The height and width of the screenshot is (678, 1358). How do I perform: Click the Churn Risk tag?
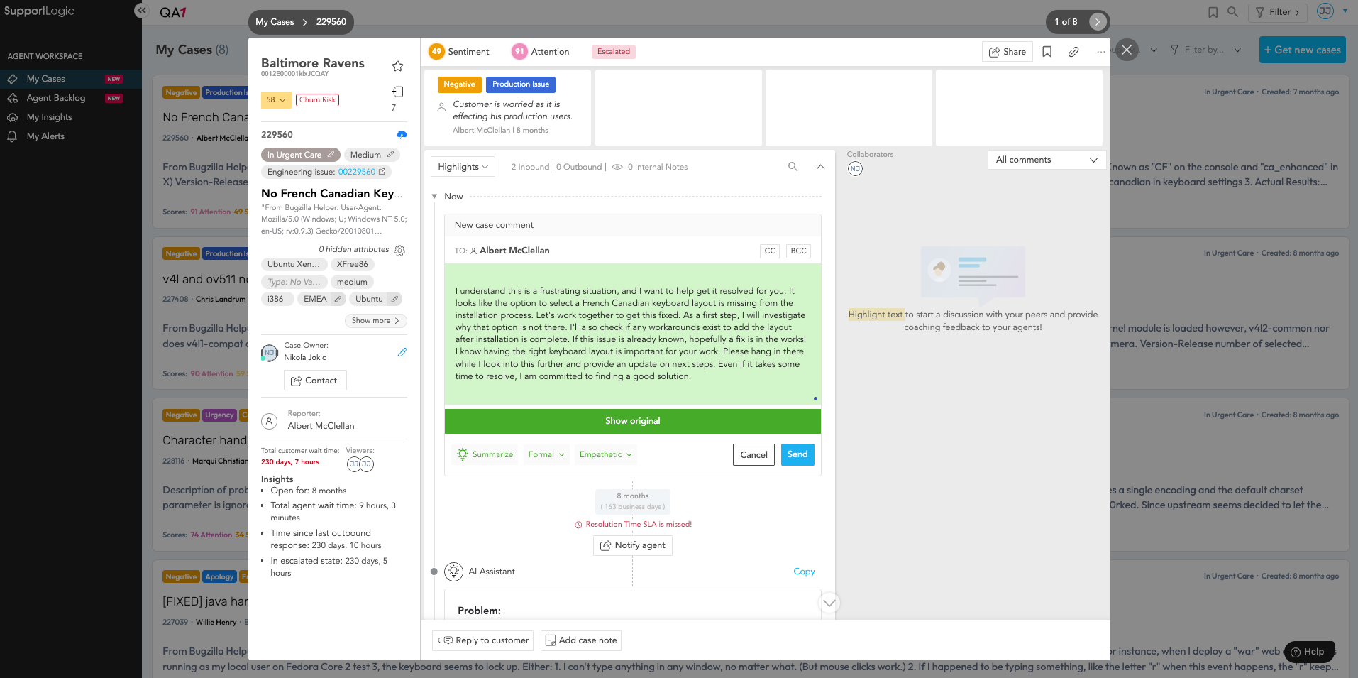click(317, 100)
